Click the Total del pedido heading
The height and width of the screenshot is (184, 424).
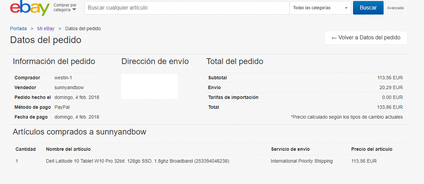tap(235, 61)
